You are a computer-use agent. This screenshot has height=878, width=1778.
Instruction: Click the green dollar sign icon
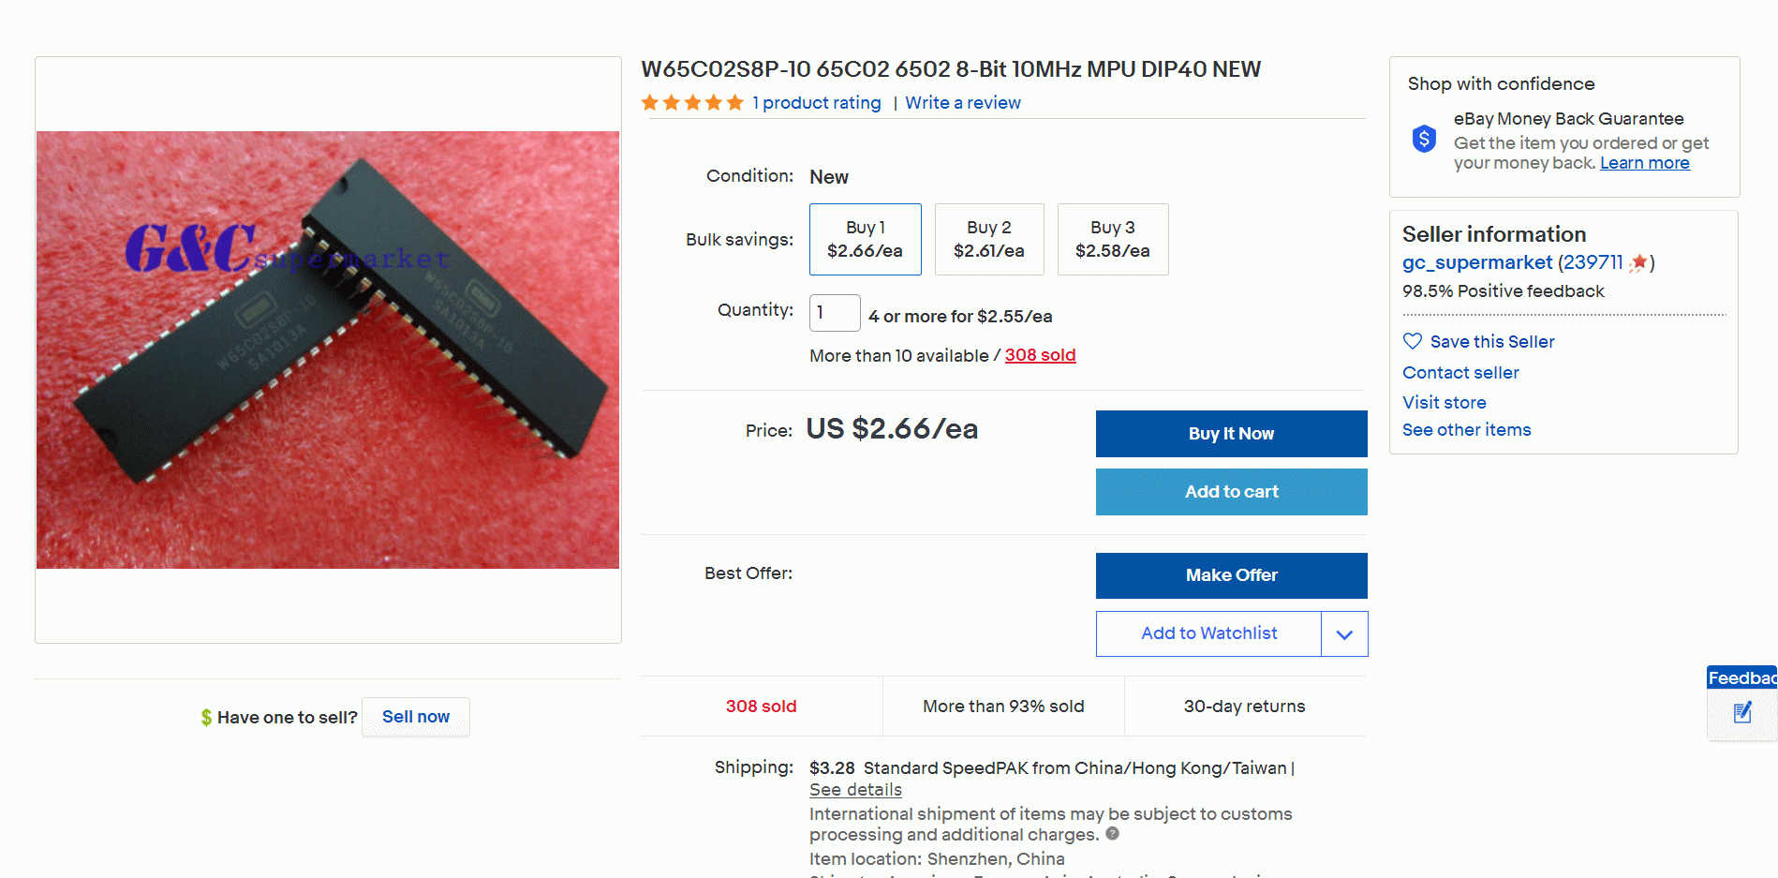coord(206,718)
